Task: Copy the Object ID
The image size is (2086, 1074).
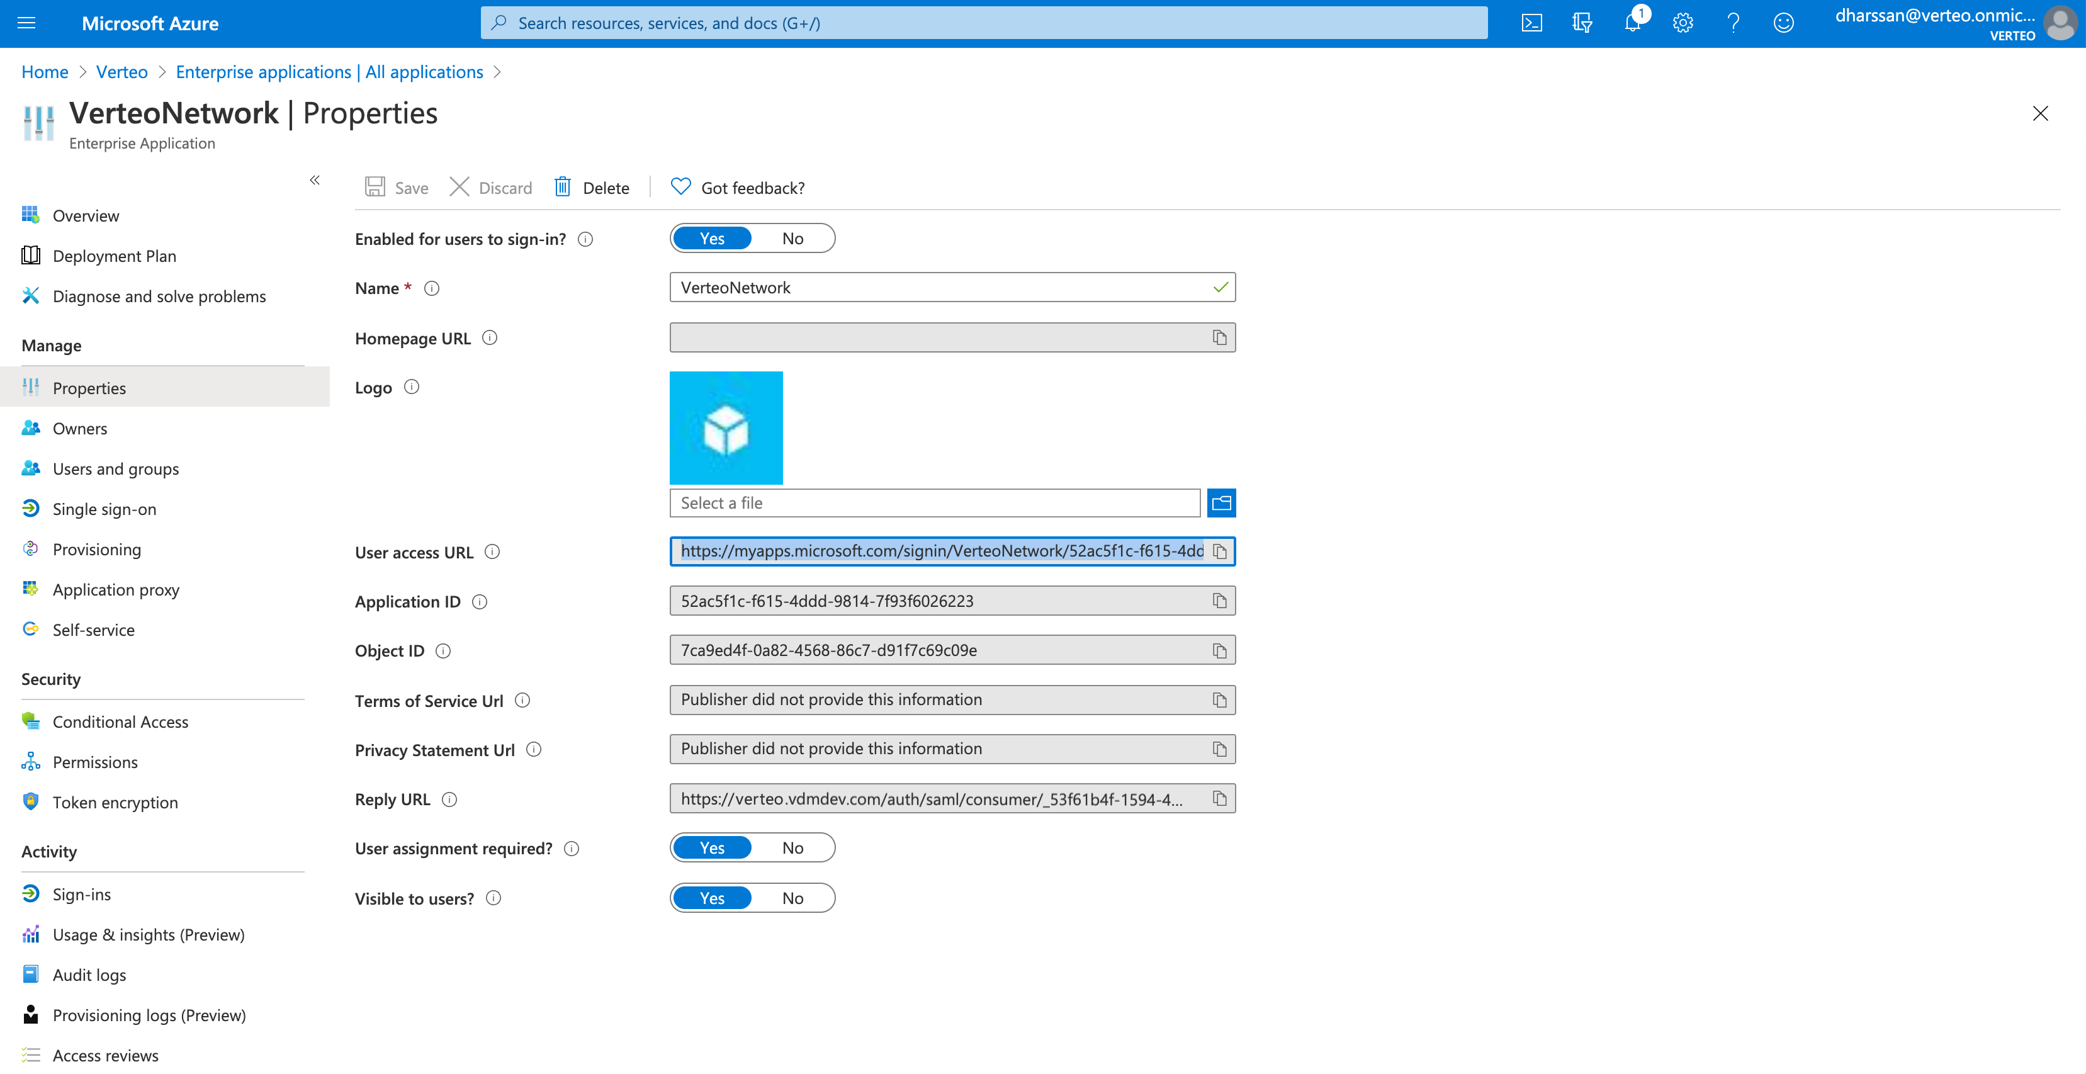Action: point(1219,650)
